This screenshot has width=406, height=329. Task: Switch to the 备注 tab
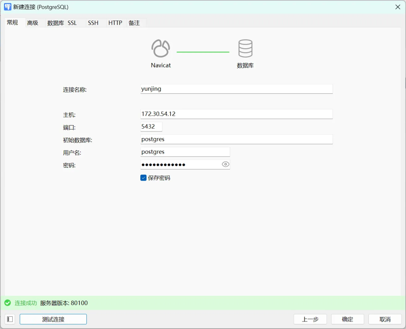point(134,23)
